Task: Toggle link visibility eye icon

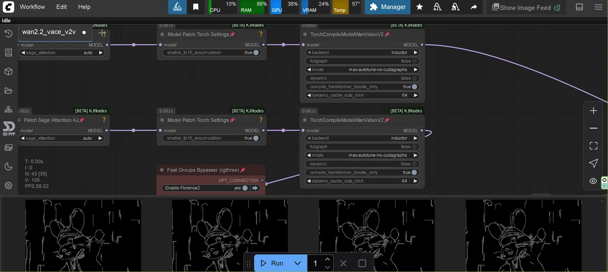Action: [x=593, y=181]
